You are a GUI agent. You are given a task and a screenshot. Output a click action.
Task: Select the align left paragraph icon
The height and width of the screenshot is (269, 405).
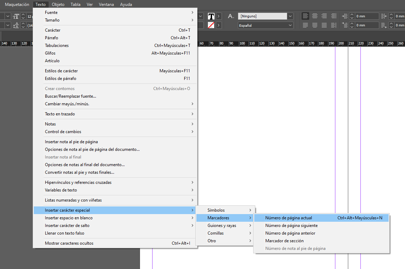pos(305,16)
